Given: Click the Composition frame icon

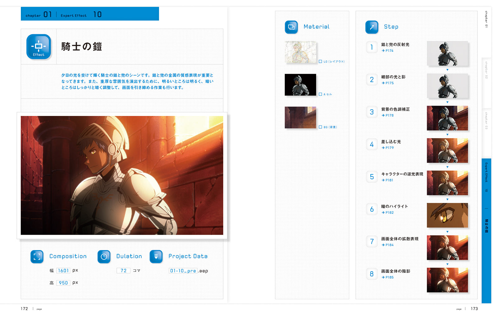Looking at the screenshot, I should 37,257.
